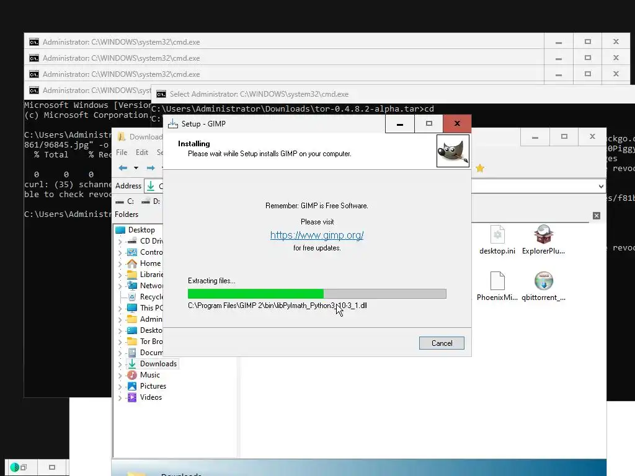Expand the This PC tree node

pyautogui.click(x=120, y=309)
